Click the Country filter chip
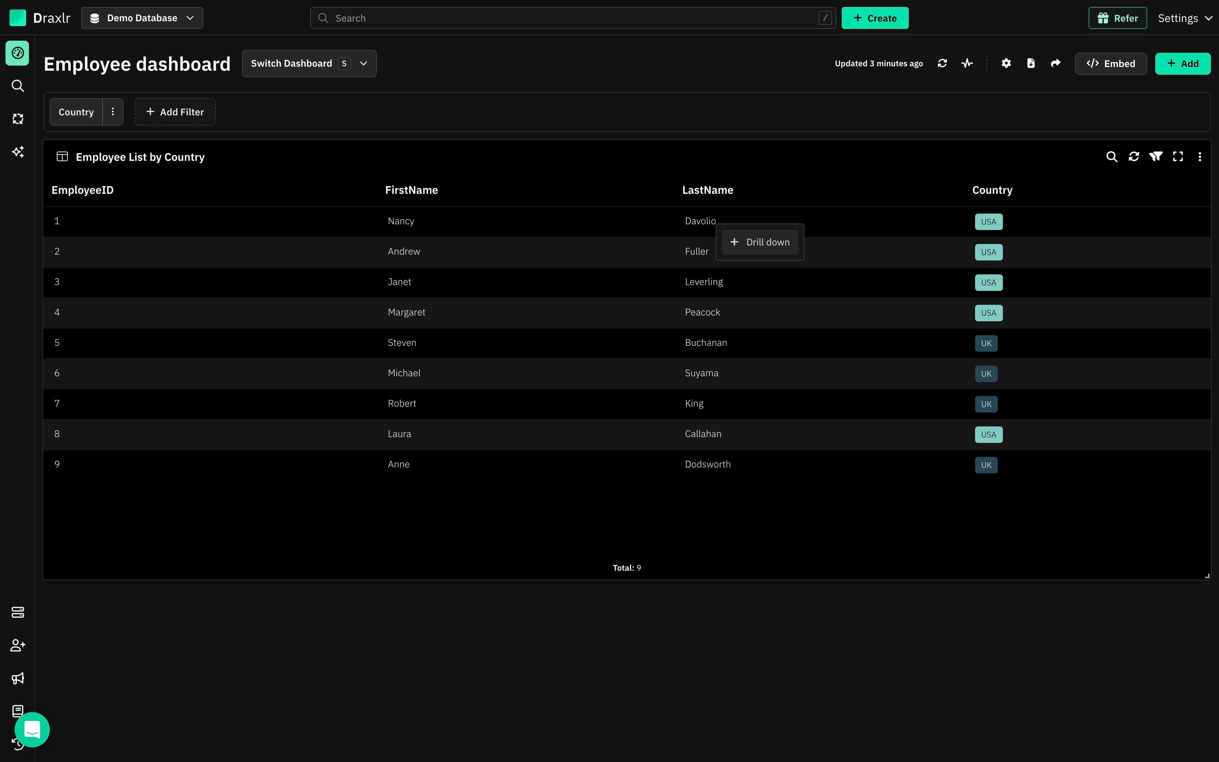1219x762 pixels. click(76, 112)
